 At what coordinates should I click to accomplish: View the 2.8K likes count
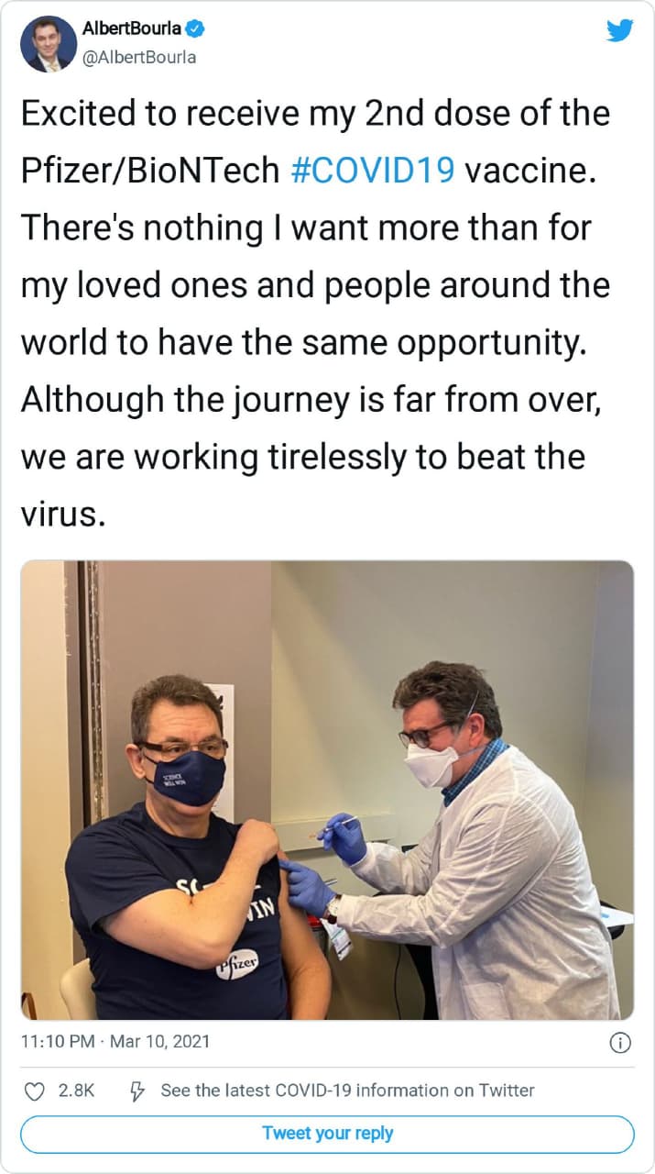point(76,1091)
